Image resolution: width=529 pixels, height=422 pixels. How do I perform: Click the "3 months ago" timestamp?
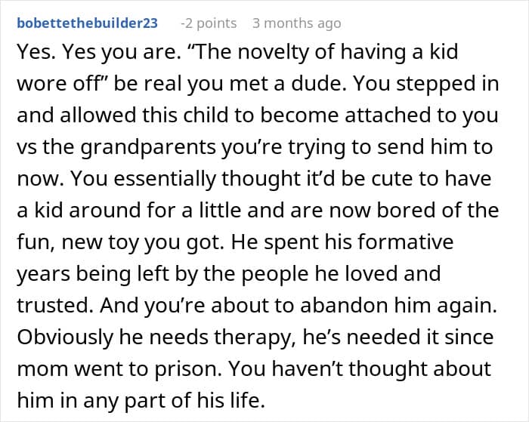296,23
